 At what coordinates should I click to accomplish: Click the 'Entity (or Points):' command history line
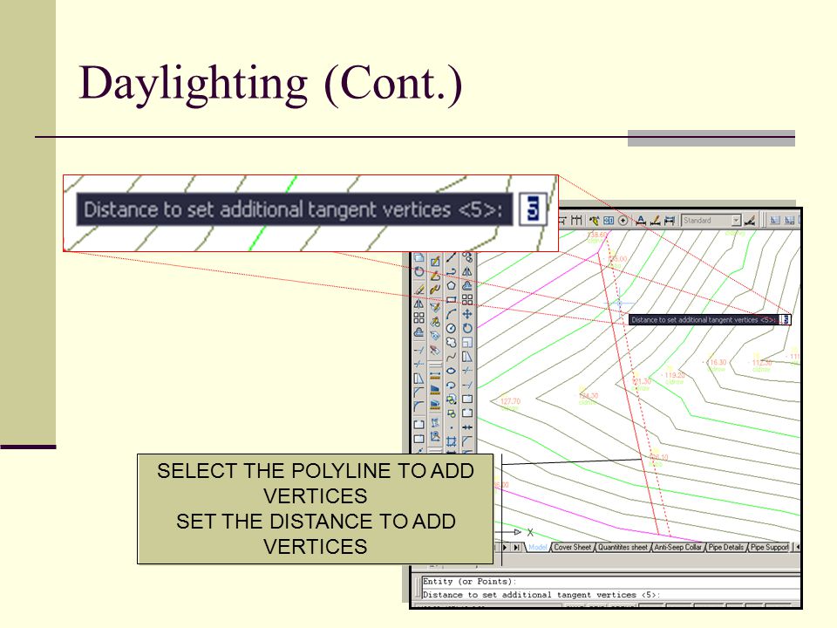469,581
